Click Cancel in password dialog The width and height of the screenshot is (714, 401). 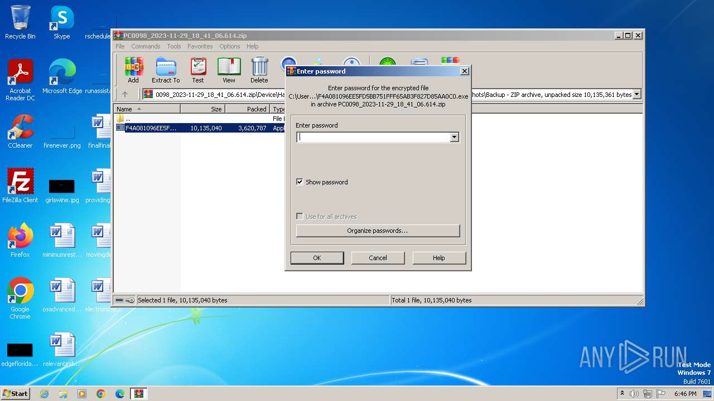378,258
